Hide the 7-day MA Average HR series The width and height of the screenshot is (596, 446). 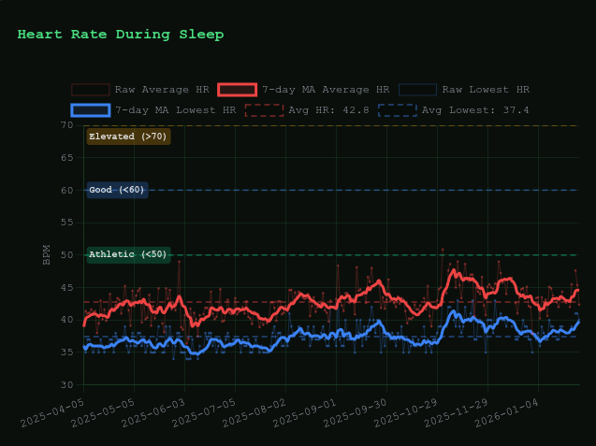325,90
